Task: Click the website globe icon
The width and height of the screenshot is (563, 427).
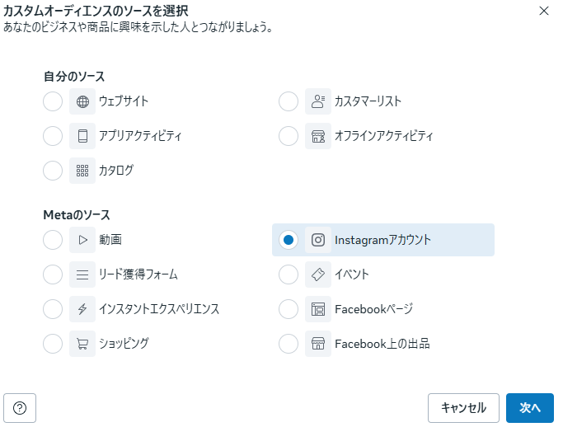Action: tap(82, 101)
